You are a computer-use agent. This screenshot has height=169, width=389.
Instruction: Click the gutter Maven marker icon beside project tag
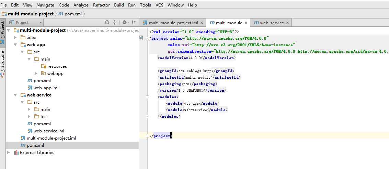click(141, 38)
